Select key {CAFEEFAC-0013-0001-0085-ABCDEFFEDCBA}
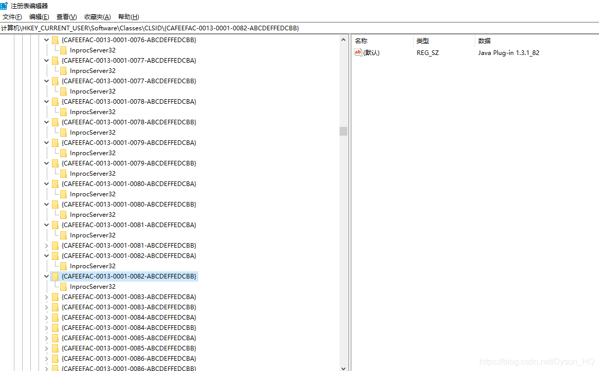599x371 pixels. coord(129,338)
